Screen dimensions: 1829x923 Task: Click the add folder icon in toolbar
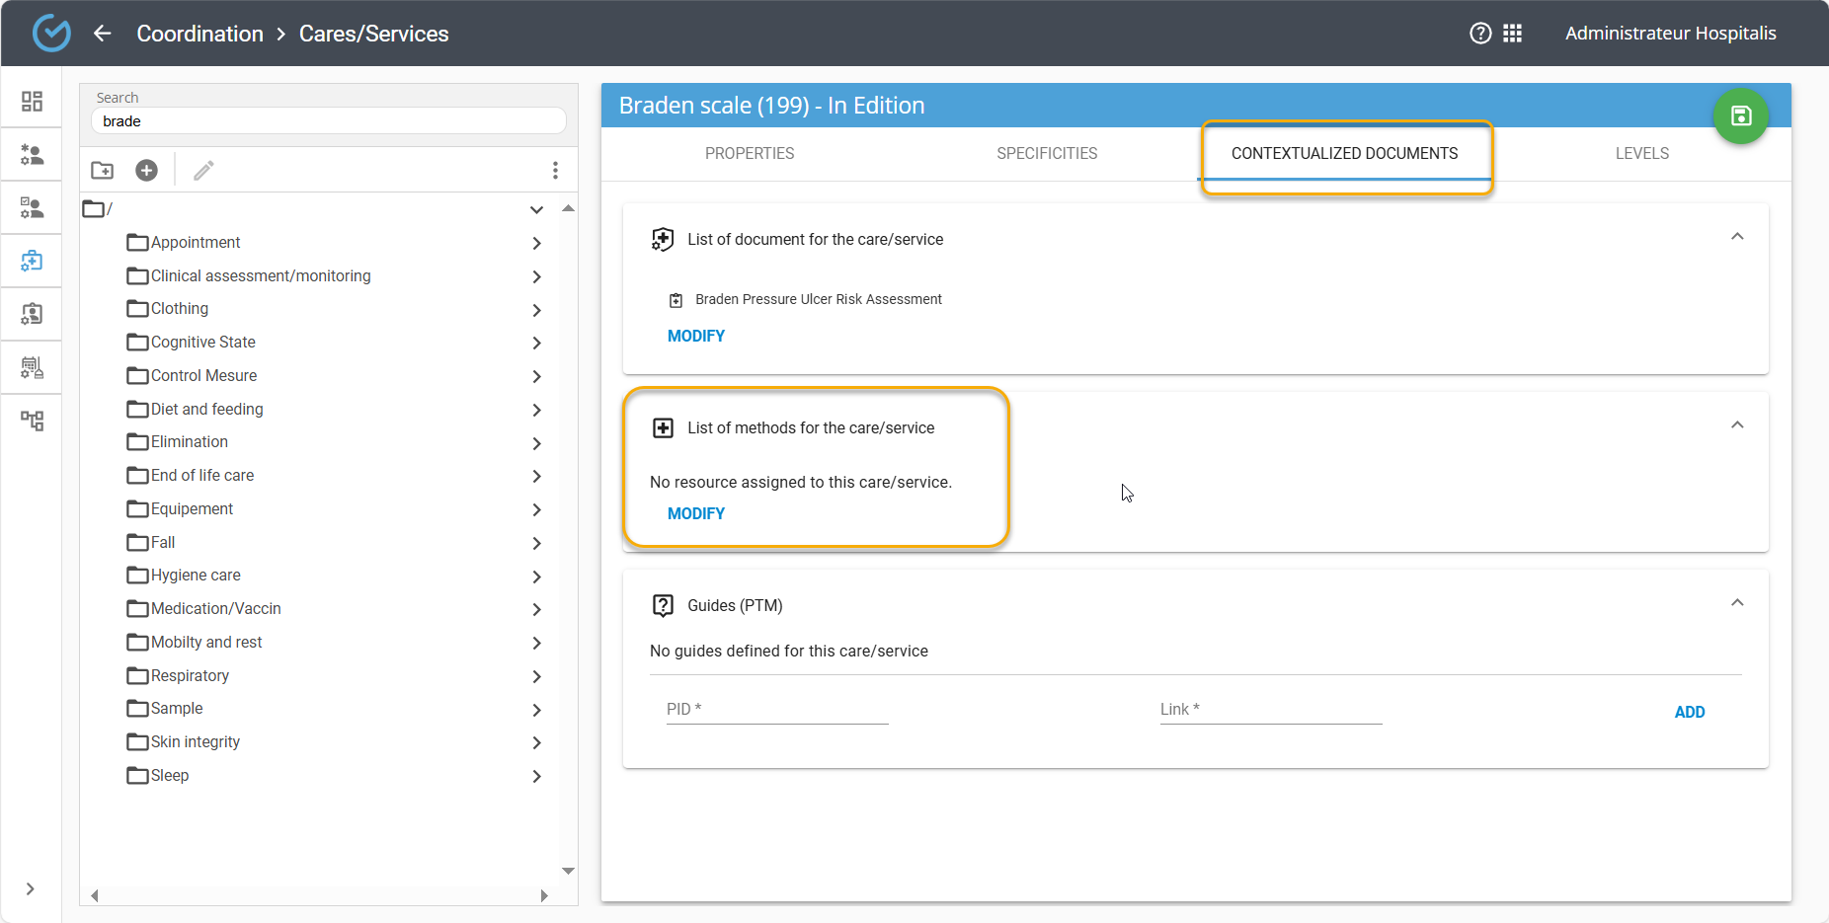(103, 171)
